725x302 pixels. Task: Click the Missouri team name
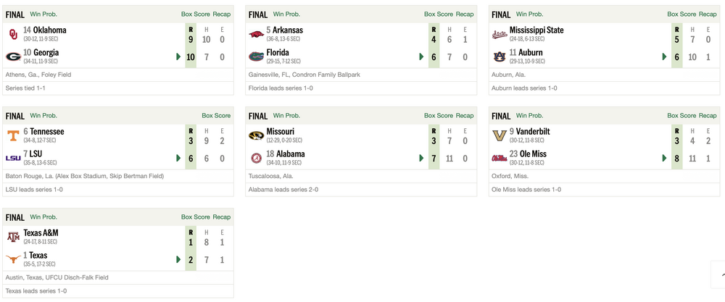click(281, 131)
